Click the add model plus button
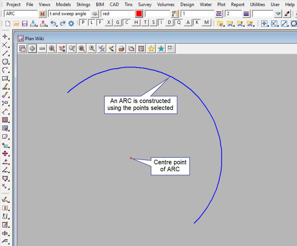Screen dimensions: 297x246 pyautogui.click(x=32, y=49)
